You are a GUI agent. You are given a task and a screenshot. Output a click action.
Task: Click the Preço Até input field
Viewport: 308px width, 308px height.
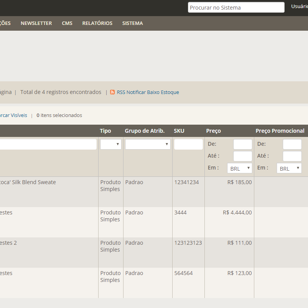click(x=243, y=156)
